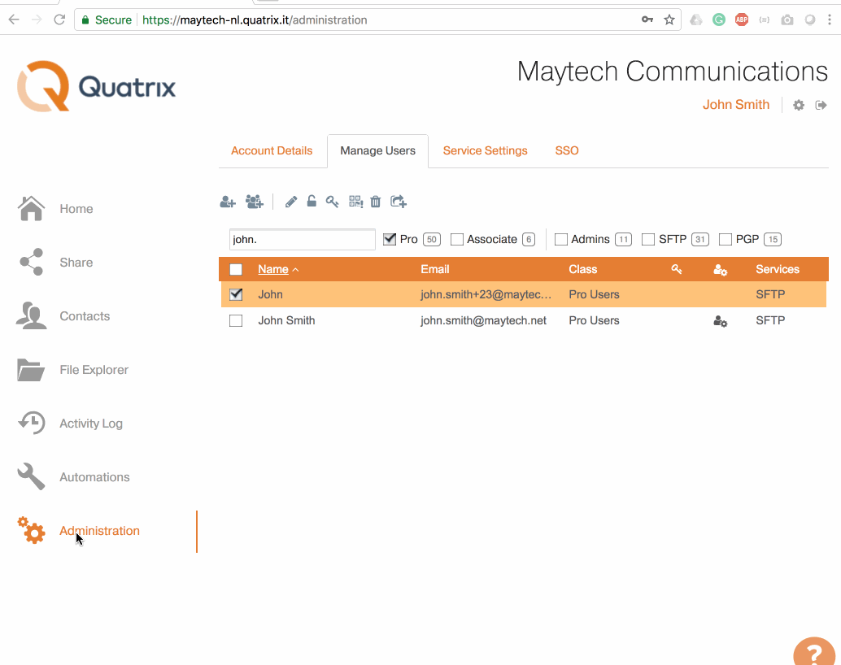Click email john.smith@maytech.net
This screenshot has height=665, width=841.
483,320
